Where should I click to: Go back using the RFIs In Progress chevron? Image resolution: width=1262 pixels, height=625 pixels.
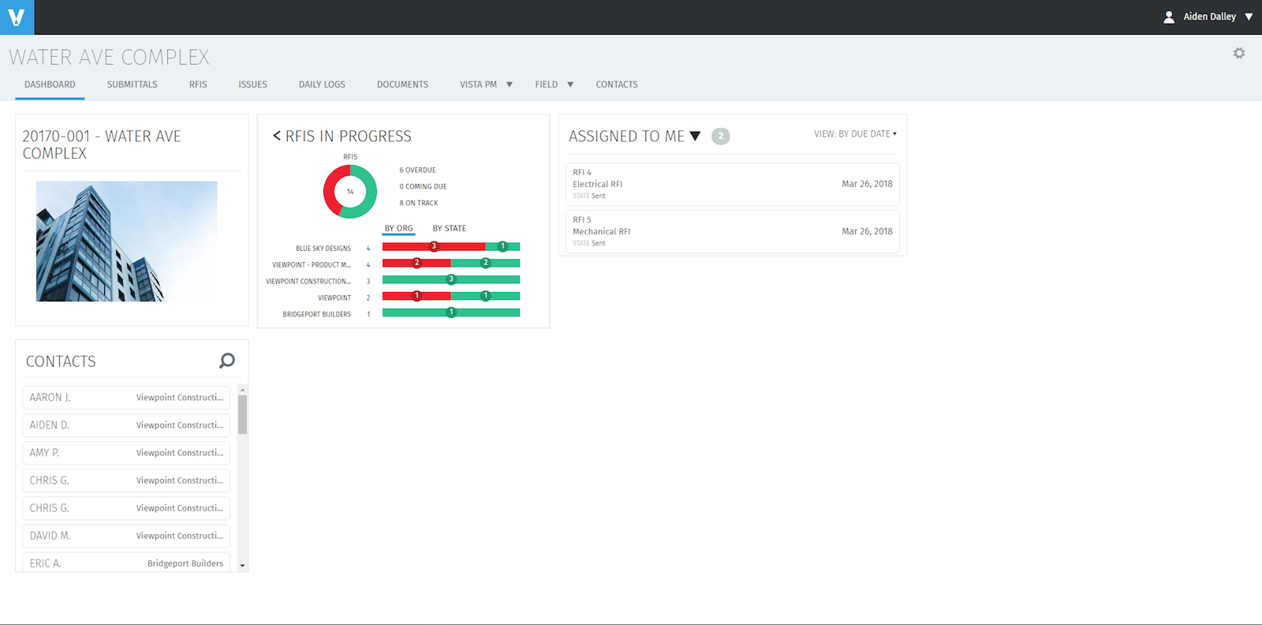pyautogui.click(x=277, y=136)
